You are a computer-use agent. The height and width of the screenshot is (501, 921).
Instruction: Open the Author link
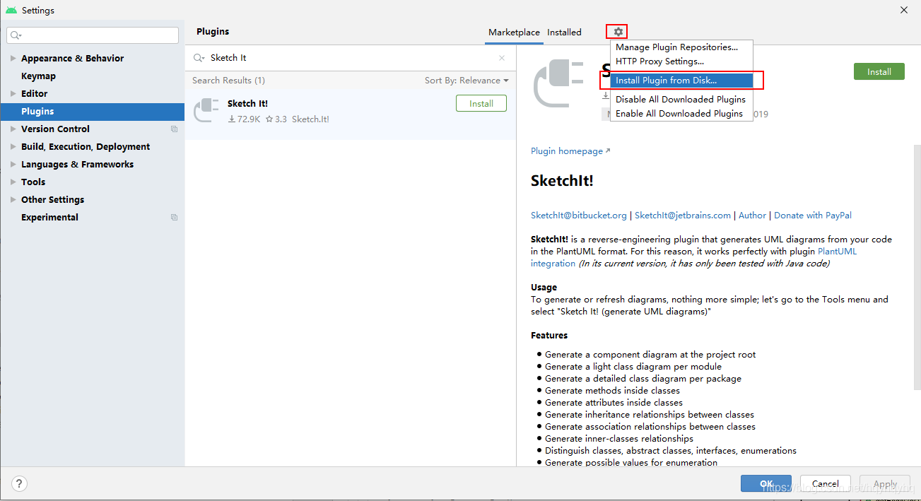tap(752, 216)
